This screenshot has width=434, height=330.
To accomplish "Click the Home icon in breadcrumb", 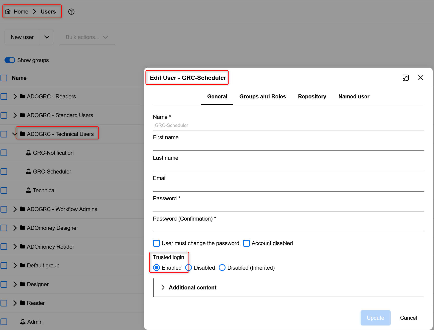I will 8,12.
